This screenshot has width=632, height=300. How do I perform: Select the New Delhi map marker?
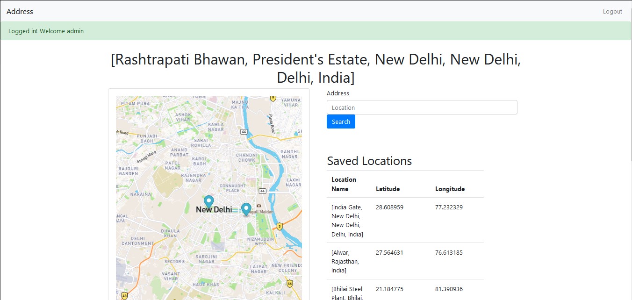click(x=208, y=202)
